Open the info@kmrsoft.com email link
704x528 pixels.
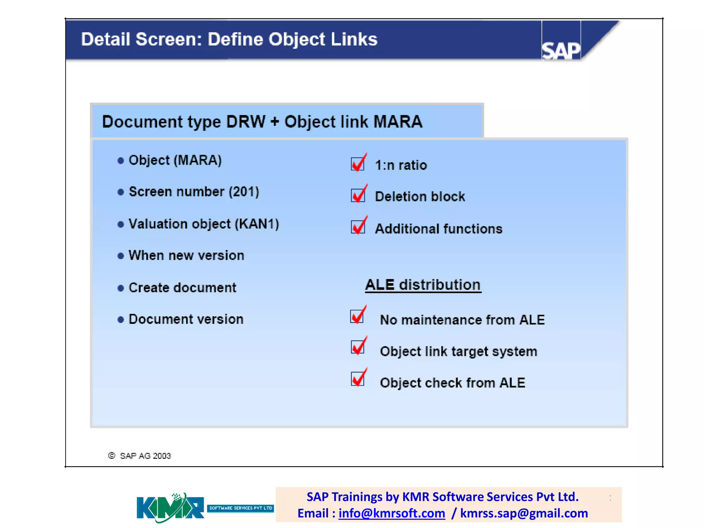click(392, 513)
